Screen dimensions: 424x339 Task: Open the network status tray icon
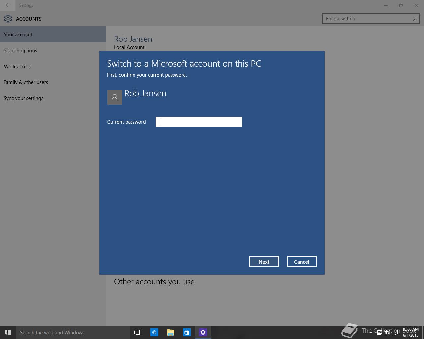379,332
